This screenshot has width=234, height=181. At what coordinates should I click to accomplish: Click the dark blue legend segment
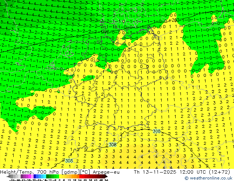[x=35, y=176]
